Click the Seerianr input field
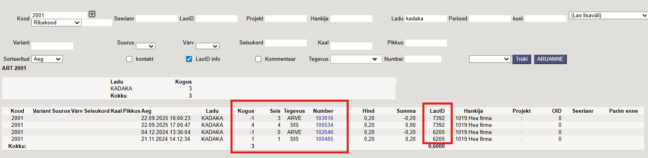648x158 pixels. pyautogui.click(x=156, y=18)
